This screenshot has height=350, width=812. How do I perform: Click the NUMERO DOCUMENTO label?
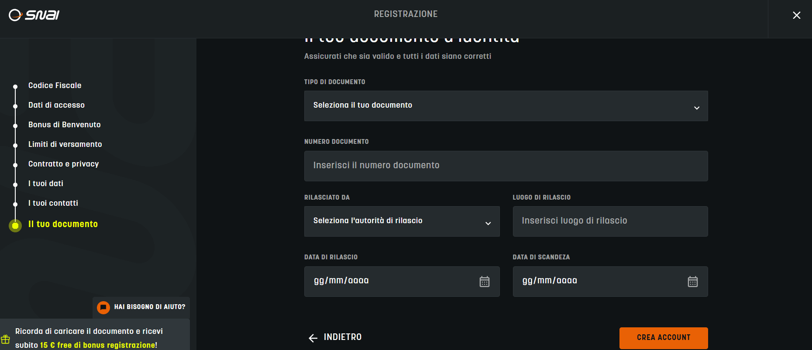(x=337, y=142)
